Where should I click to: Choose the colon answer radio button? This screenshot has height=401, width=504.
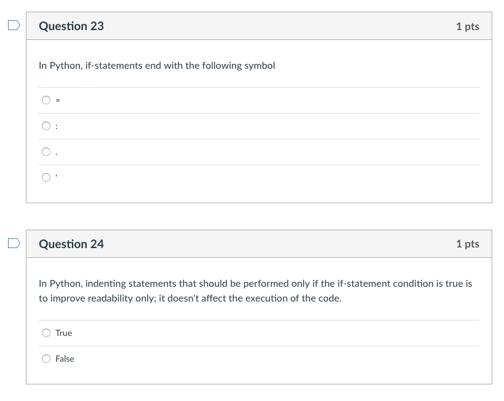(x=46, y=126)
